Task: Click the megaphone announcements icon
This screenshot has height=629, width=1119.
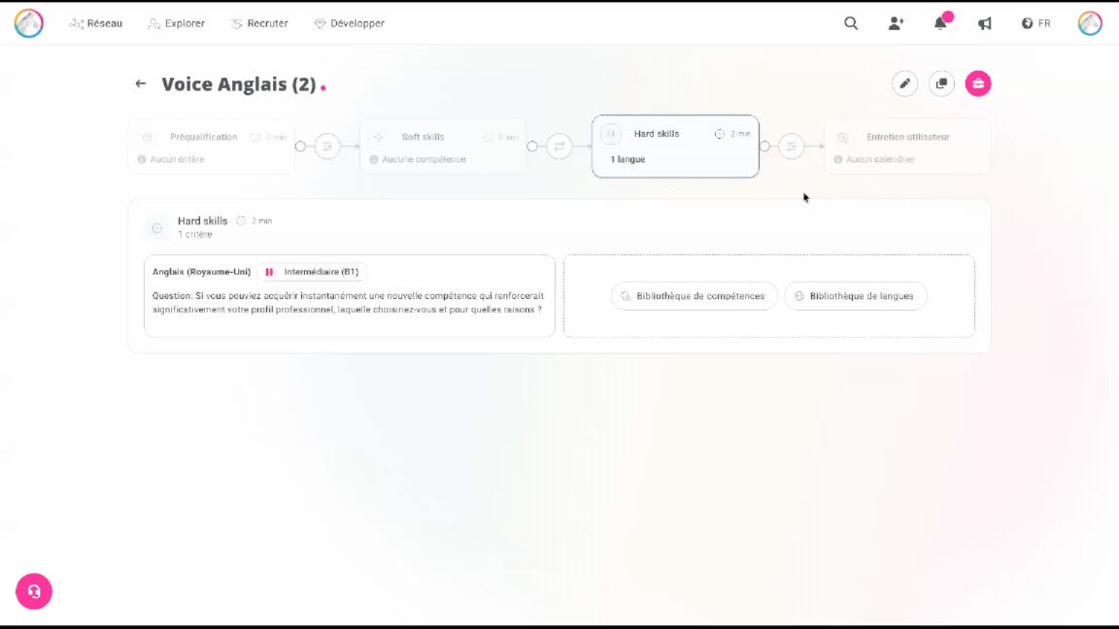Action: point(985,23)
